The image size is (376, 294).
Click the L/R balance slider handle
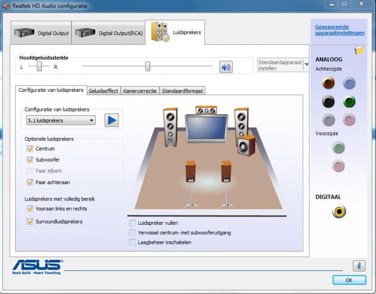point(39,66)
